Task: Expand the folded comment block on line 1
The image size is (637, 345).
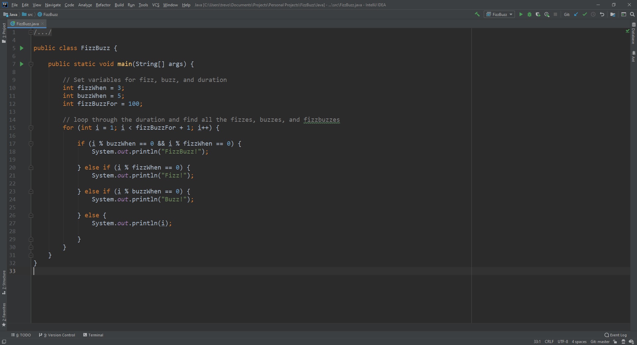Action: coord(31,32)
